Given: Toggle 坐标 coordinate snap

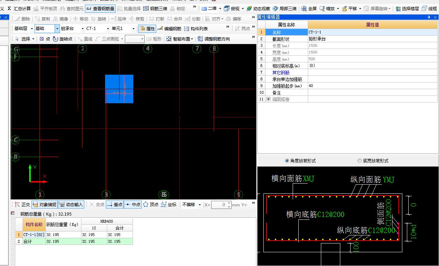Looking at the screenshot, I should 169,204.
